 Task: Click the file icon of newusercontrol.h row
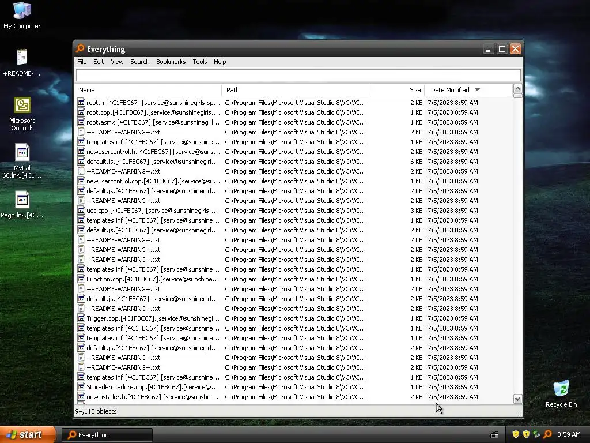81,152
